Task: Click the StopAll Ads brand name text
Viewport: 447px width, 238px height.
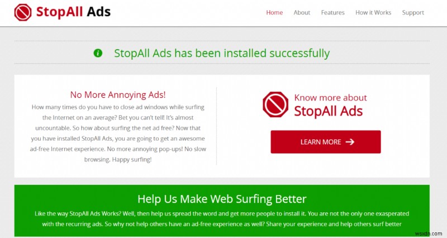Action: click(73, 12)
